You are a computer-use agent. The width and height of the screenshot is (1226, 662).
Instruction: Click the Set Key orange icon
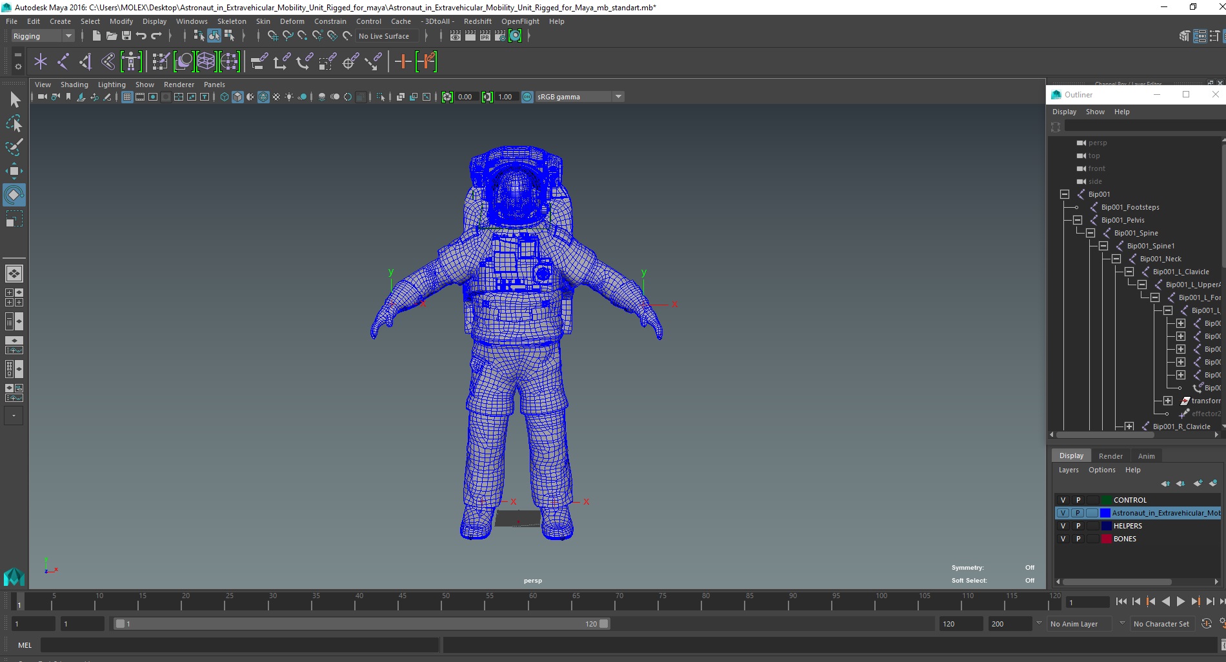click(403, 62)
